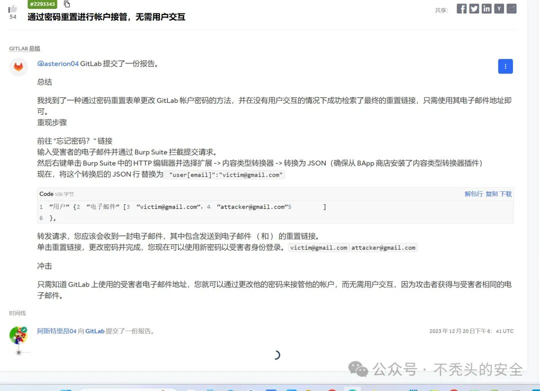Click the 重现步骤 heading
Viewport: 540px width, 391px height.
[52, 123]
